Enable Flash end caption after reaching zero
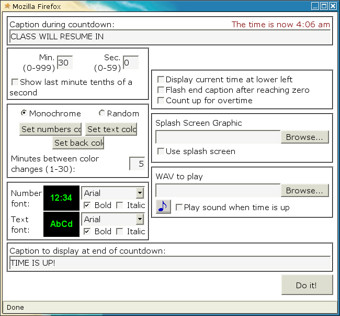The height and width of the screenshot is (316, 340). coord(161,90)
